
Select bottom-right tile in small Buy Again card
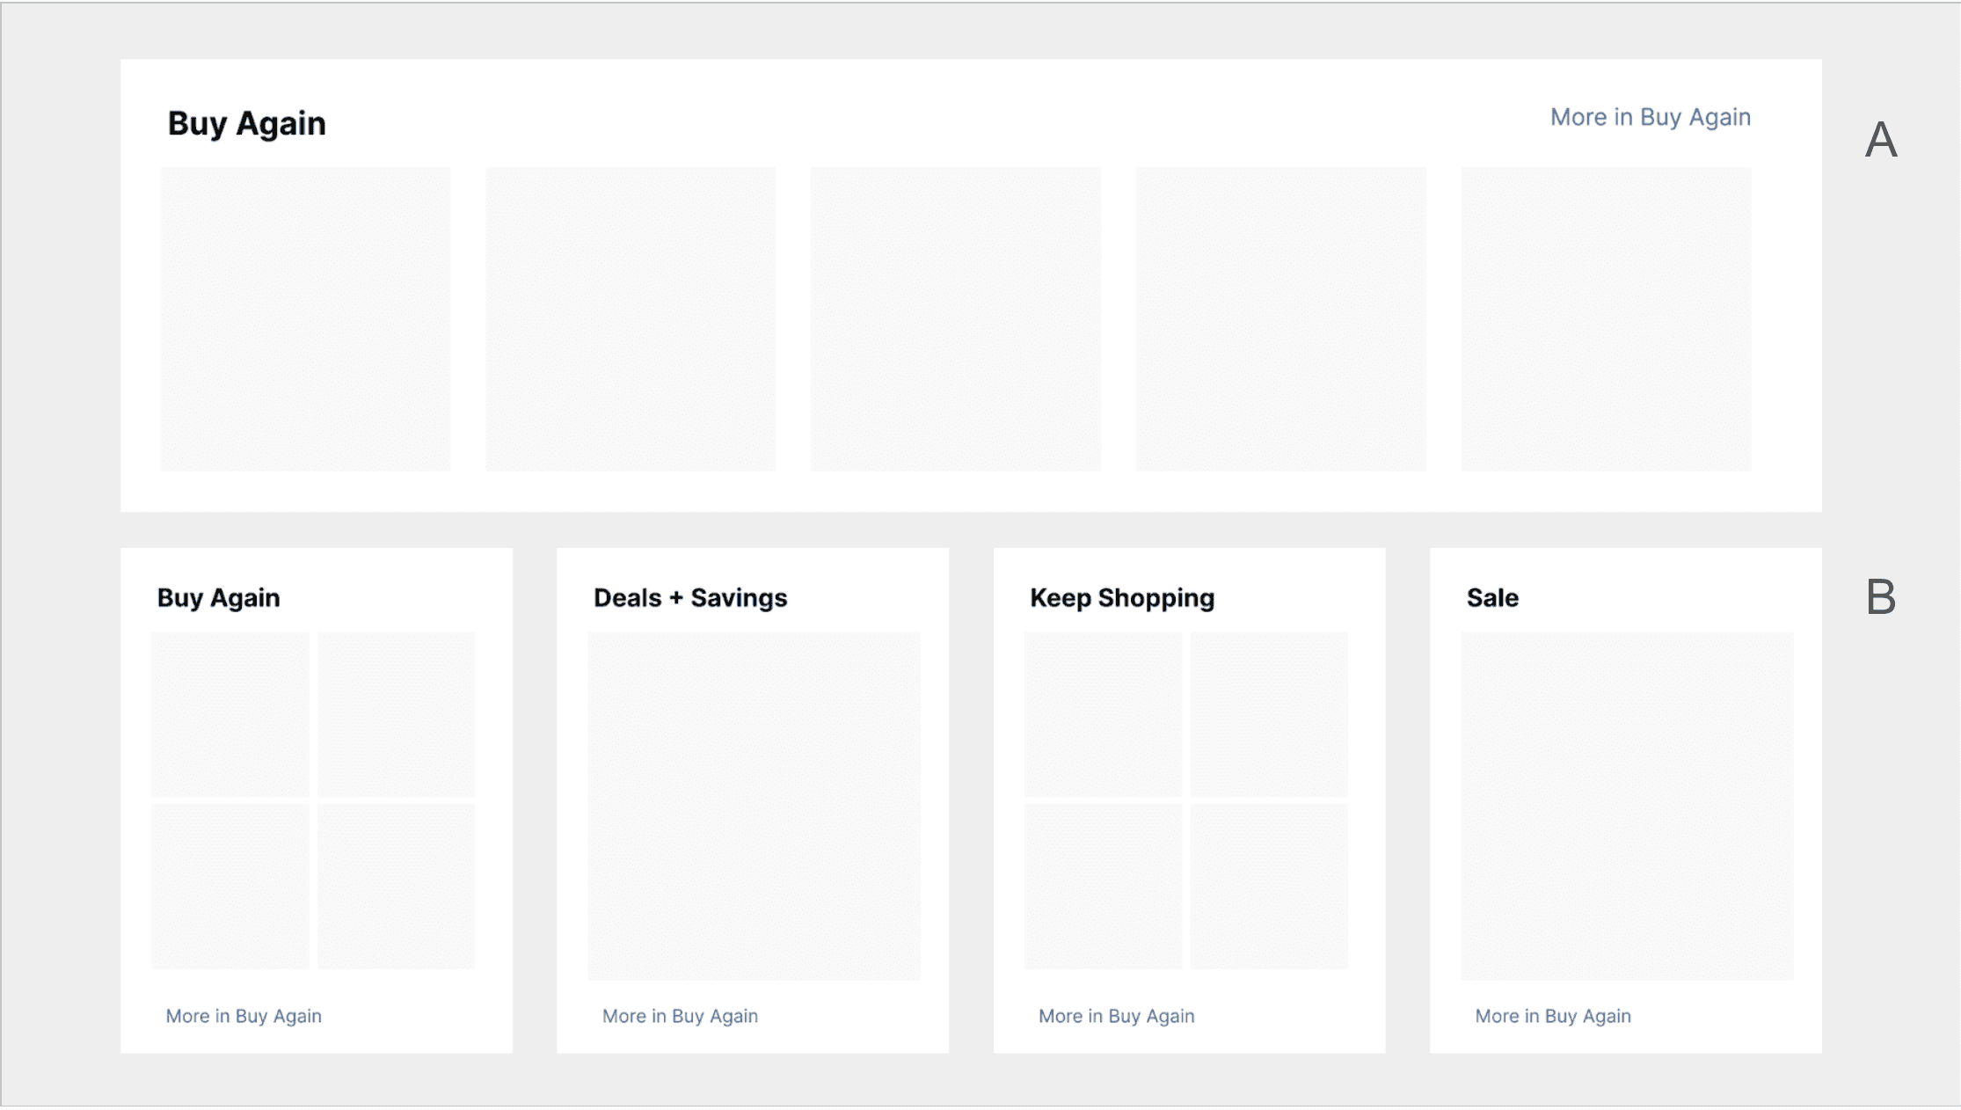[396, 886]
